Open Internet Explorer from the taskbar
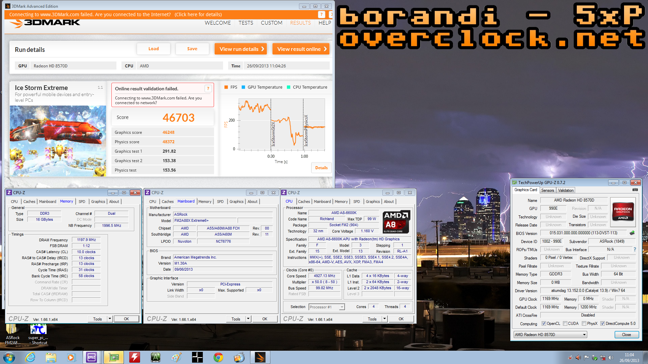The width and height of the screenshot is (648, 364). tap(30, 357)
